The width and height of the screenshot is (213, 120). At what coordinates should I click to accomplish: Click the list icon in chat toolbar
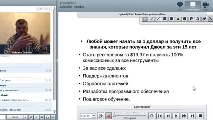point(53,117)
